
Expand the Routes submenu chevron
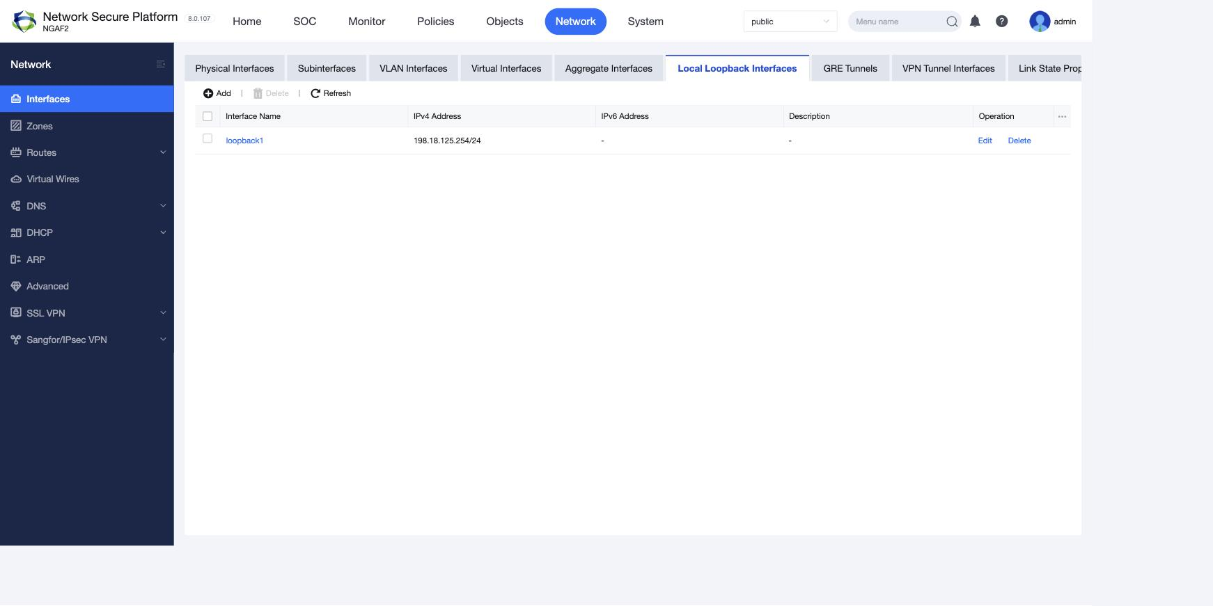pos(163,152)
